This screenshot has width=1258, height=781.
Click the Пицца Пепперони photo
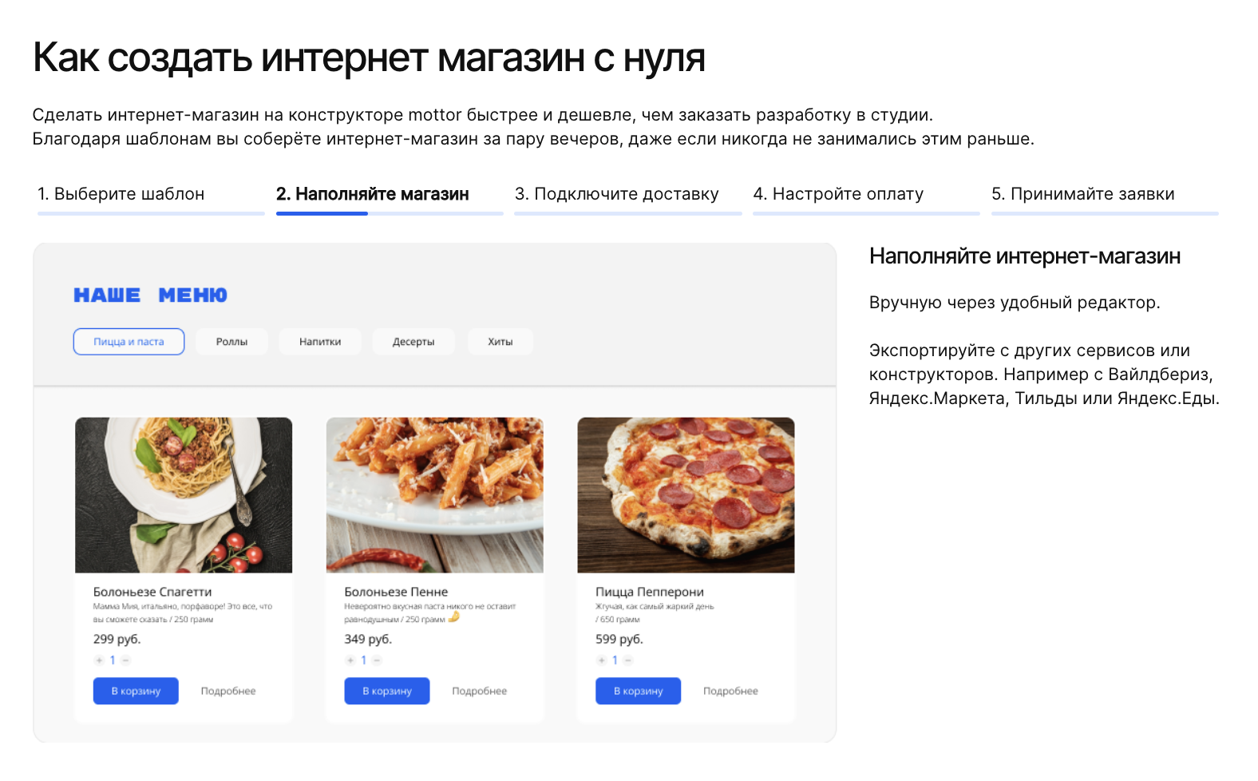686,495
